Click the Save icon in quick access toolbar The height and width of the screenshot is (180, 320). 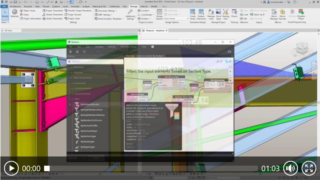pyautogui.click(x=15, y=2)
